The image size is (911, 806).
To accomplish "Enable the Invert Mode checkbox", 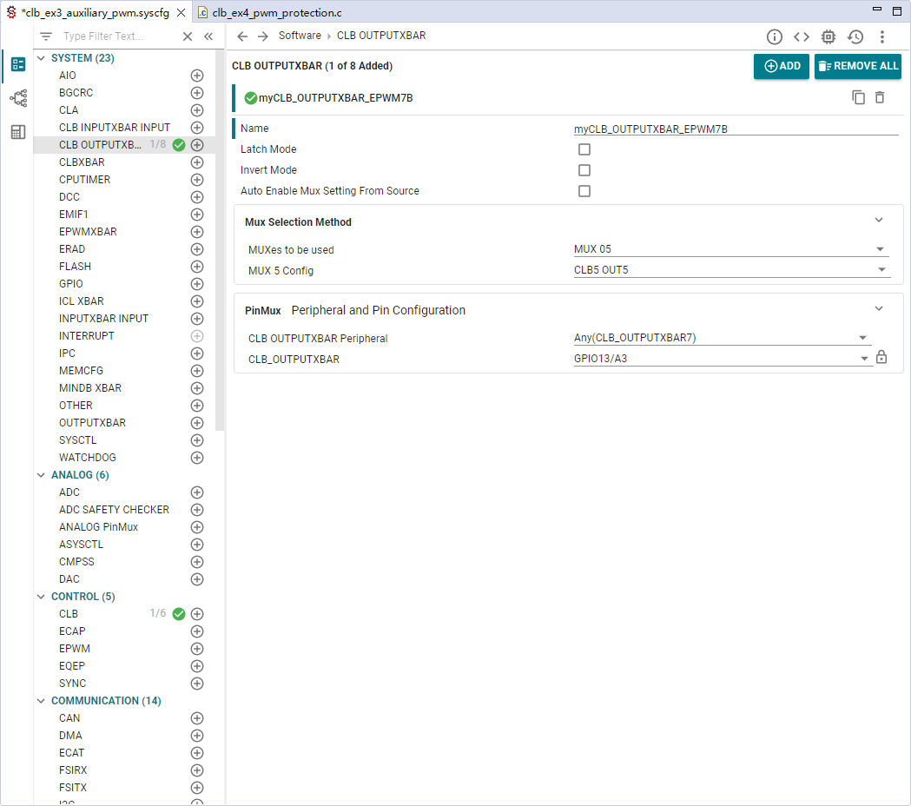I will (x=584, y=170).
